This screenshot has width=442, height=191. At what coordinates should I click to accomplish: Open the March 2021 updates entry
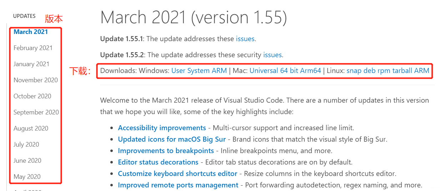click(x=31, y=32)
